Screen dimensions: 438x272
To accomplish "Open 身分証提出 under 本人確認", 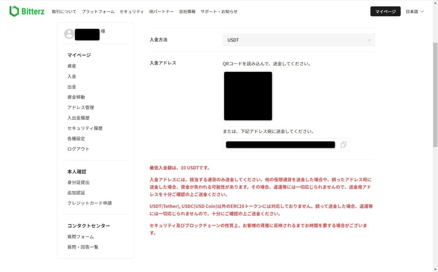I will [x=79, y=182].
